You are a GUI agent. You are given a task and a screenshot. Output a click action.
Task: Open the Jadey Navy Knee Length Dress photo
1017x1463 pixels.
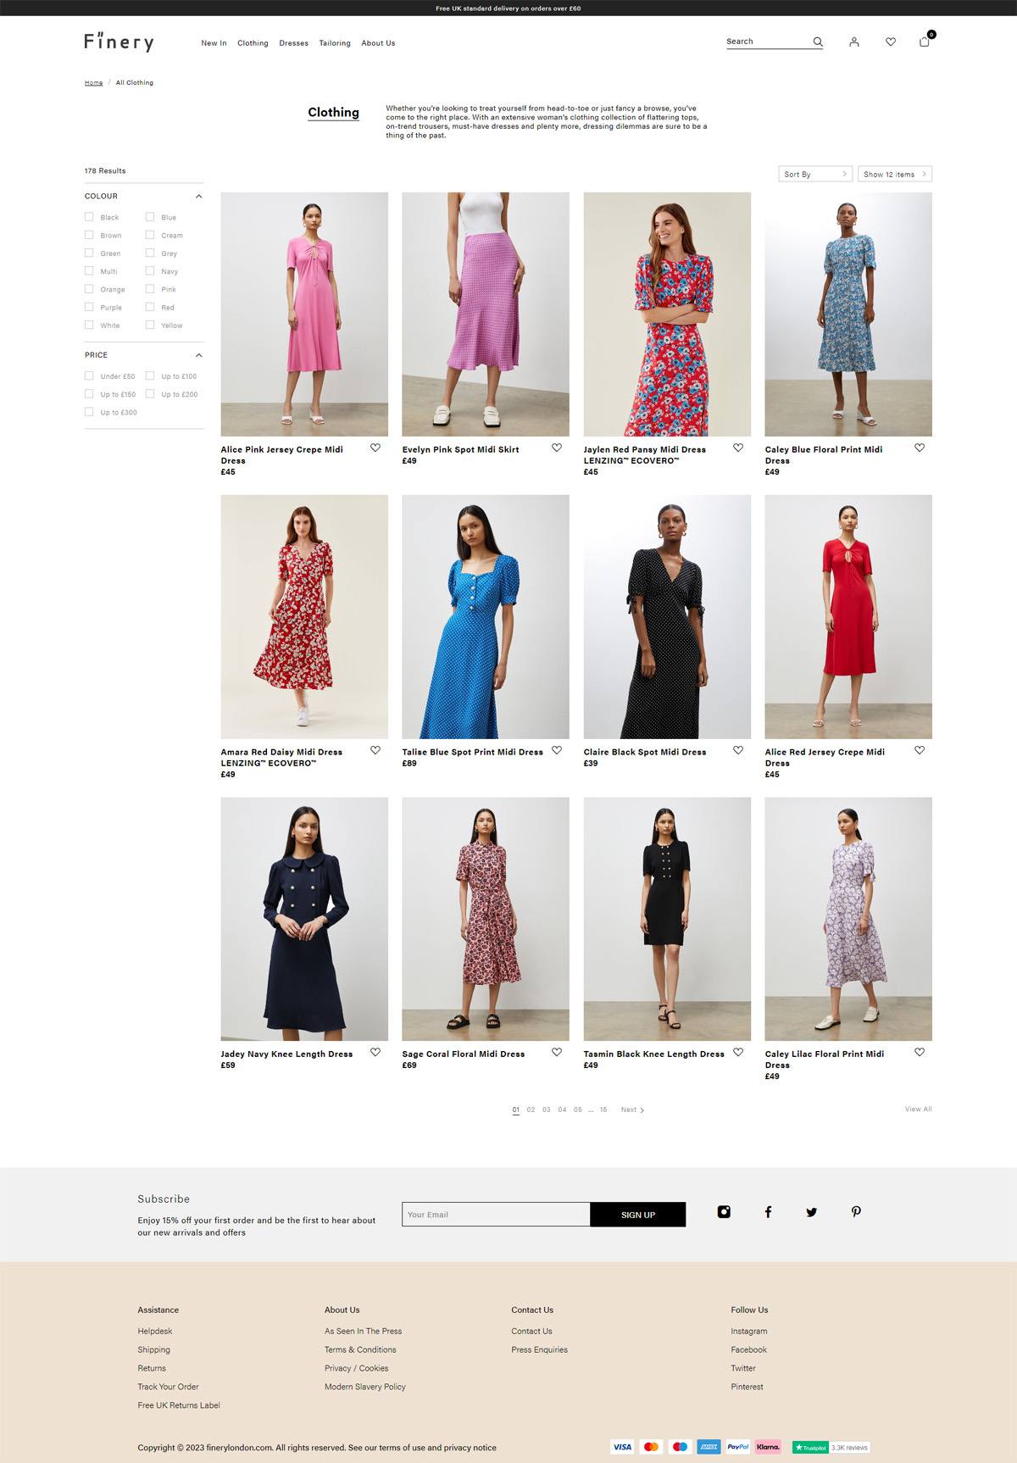(304, 919)
